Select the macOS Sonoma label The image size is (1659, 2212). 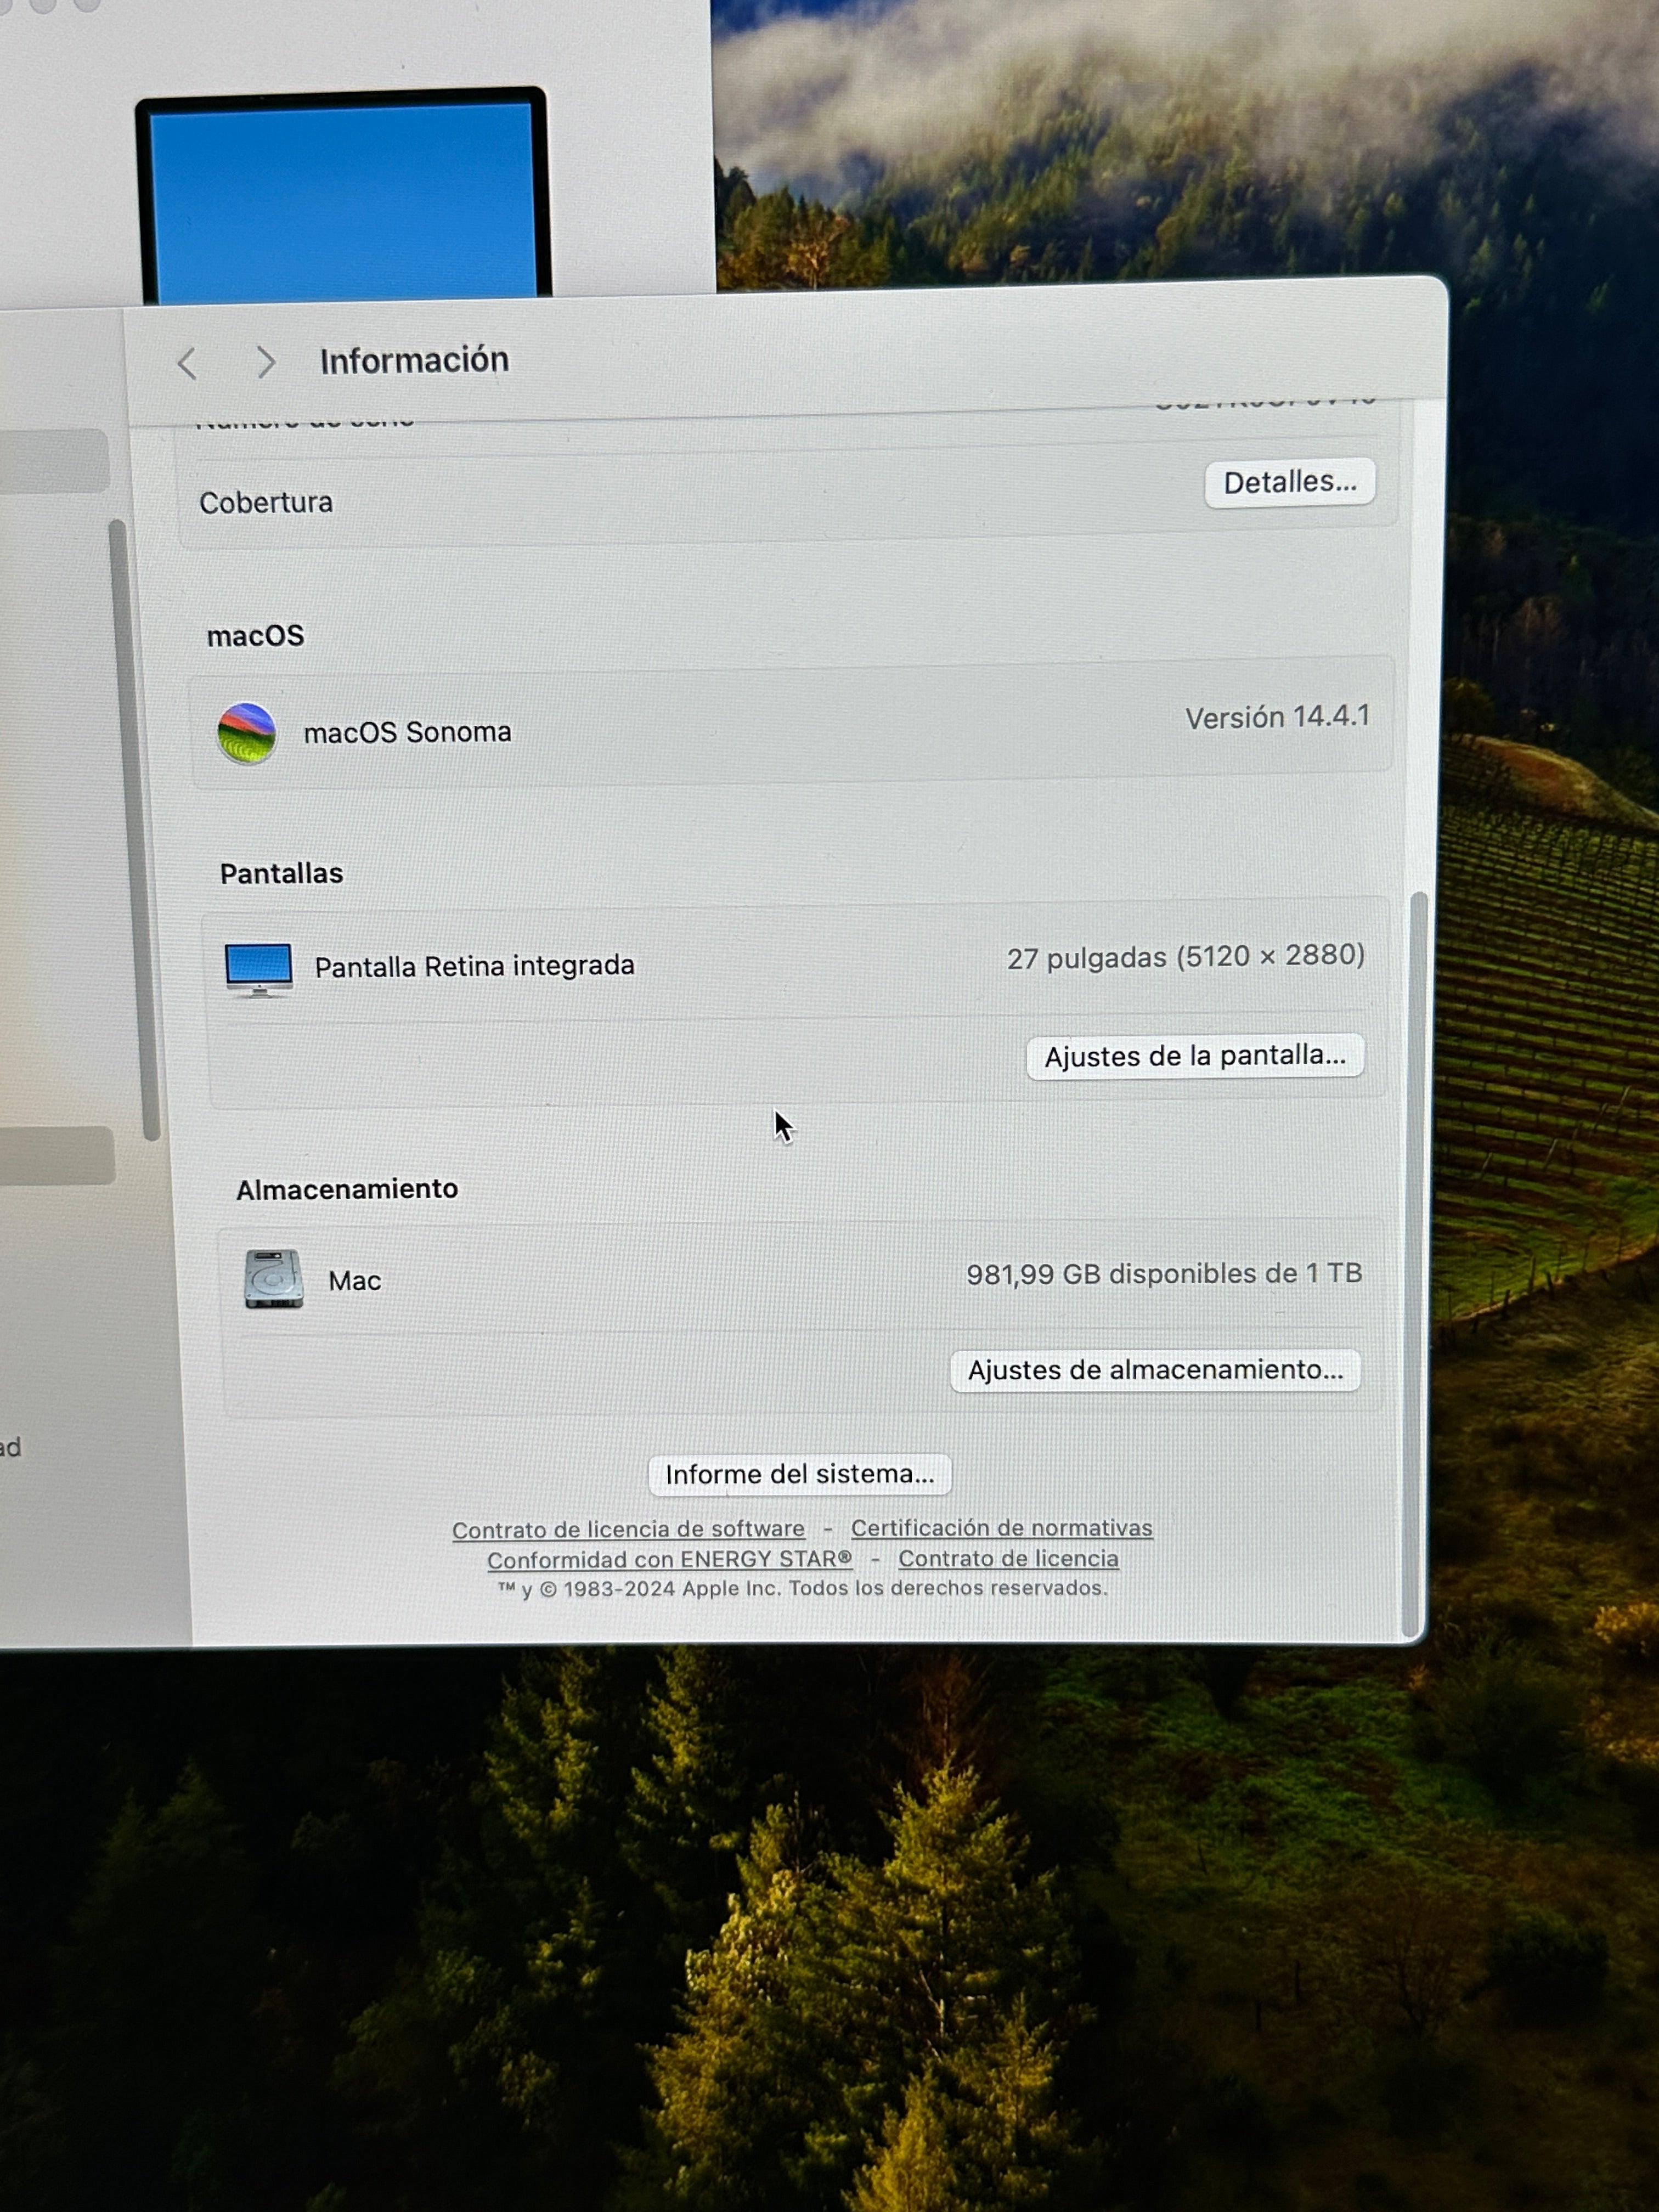coord(407,732)
